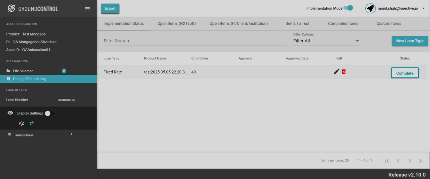Select the A-Z alphabetical sort icon
Viewport: 430px width, 179px height.
[x=21, y=123]
